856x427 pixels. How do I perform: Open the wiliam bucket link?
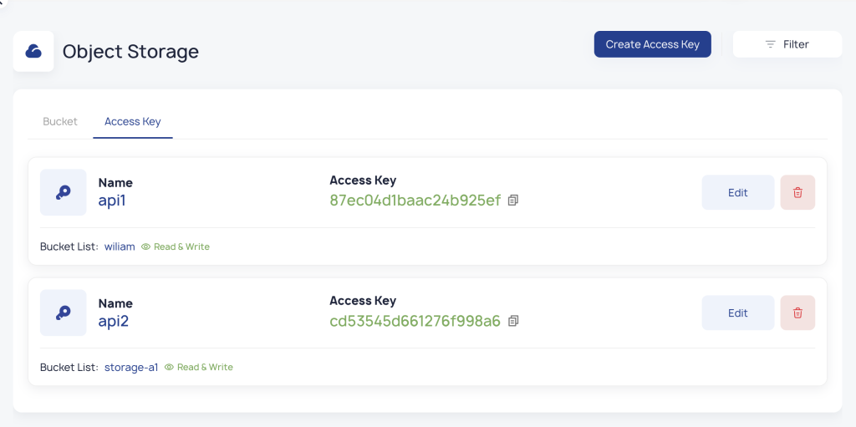point(120,247)
